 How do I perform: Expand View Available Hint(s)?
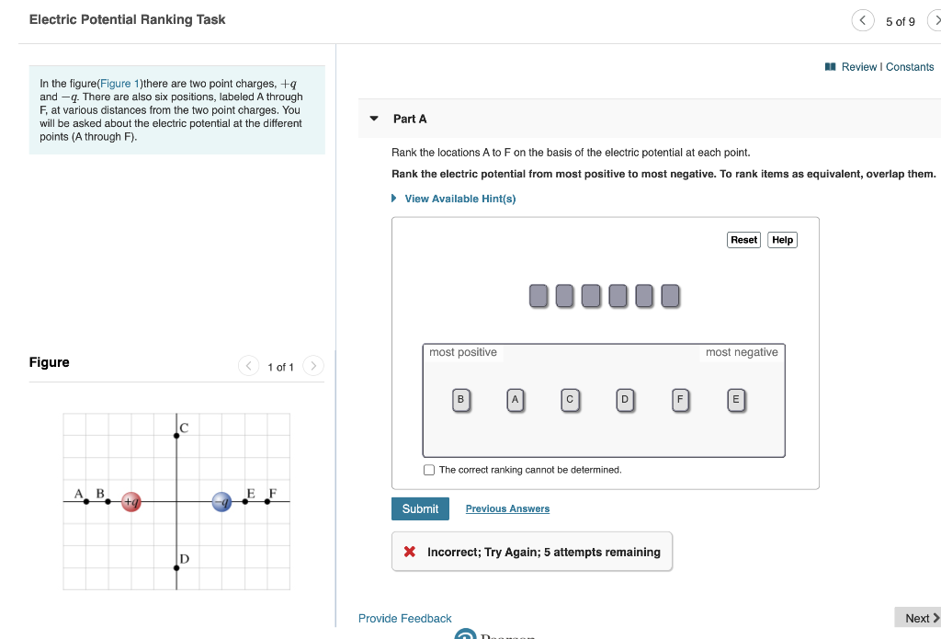tap(459, 199)
